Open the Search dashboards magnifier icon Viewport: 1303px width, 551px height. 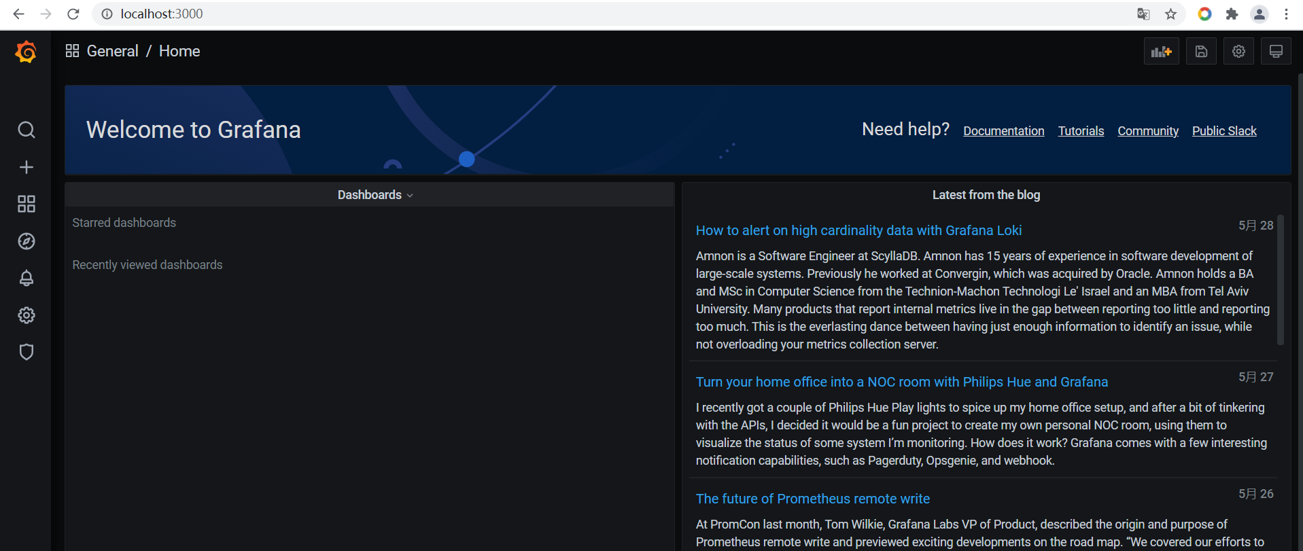(27, 130)
